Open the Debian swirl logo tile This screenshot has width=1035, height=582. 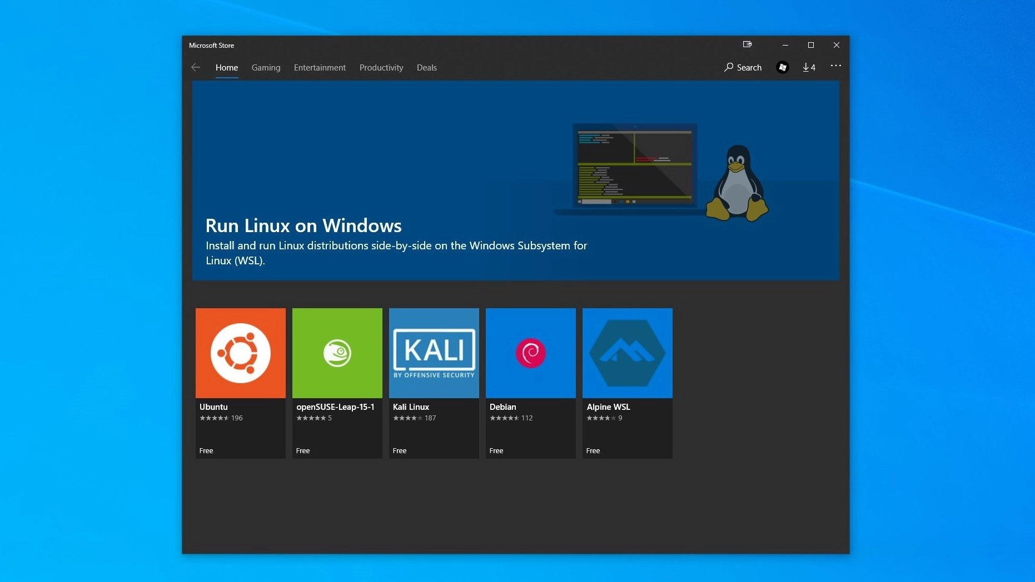click(531, 353)
